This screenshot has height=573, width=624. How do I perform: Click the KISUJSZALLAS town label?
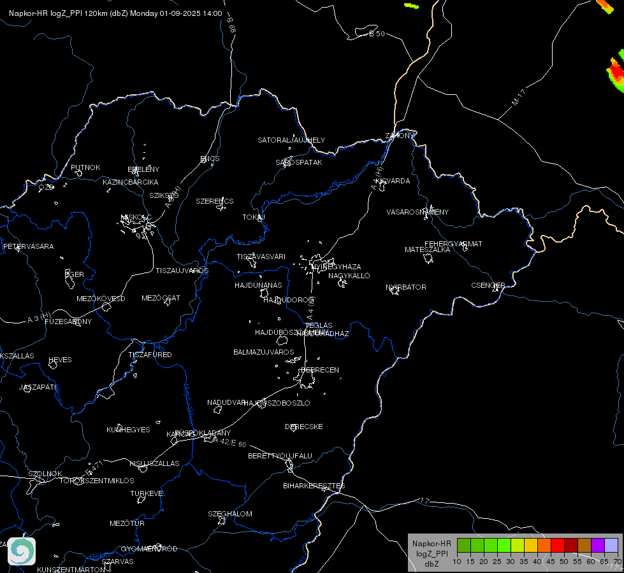point(154,463)
